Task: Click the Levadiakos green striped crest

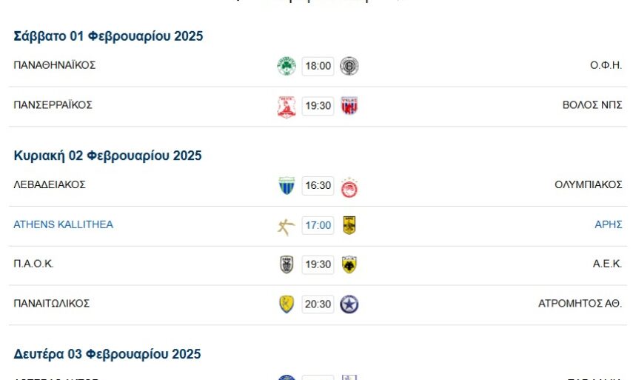Action: point(287,186)
